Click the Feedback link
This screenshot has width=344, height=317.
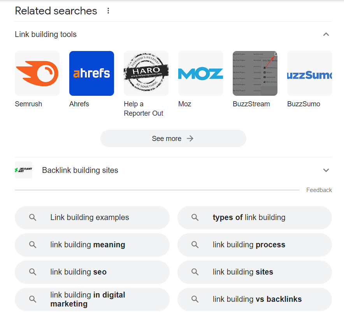point(319,190)
